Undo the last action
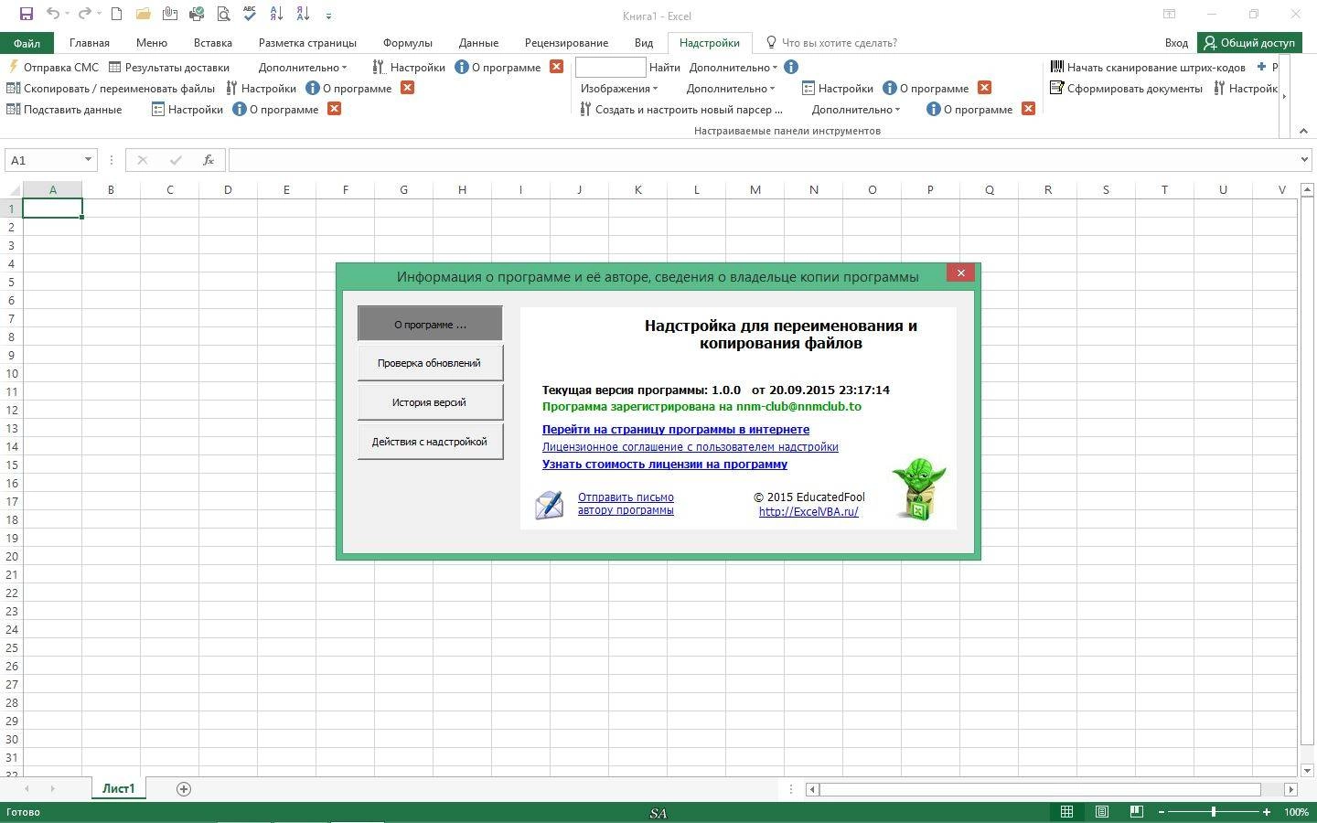 click(x=52, y=14)
